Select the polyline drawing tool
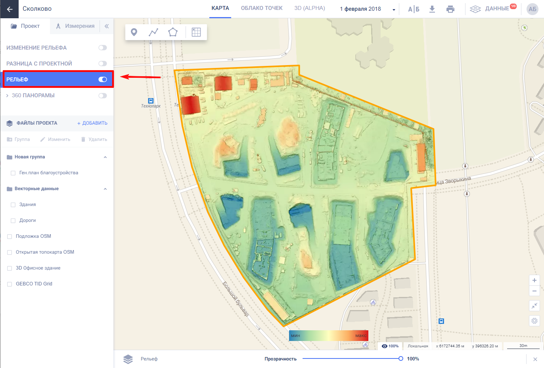This screenshot has height=368, width=544. (x=153, y=32)
